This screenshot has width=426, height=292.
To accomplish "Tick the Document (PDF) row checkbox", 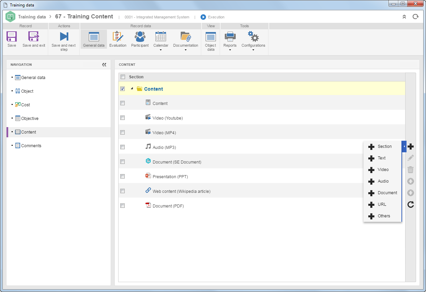I will pos(123,206).
